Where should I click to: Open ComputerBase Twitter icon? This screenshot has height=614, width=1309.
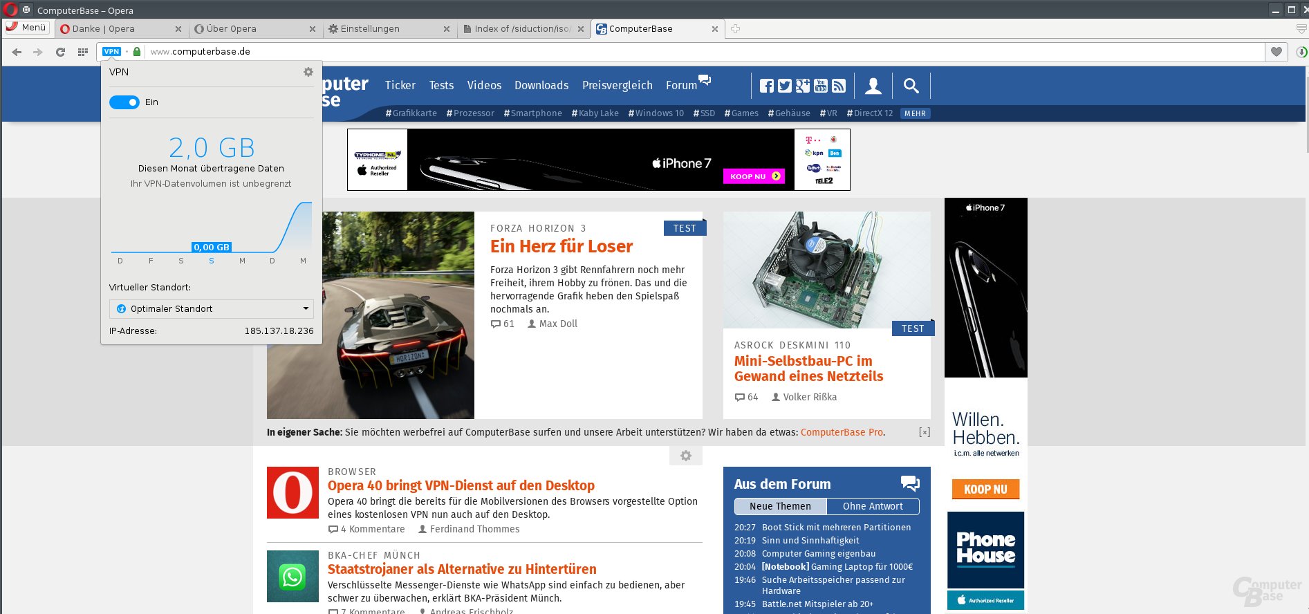coord(785,86)
